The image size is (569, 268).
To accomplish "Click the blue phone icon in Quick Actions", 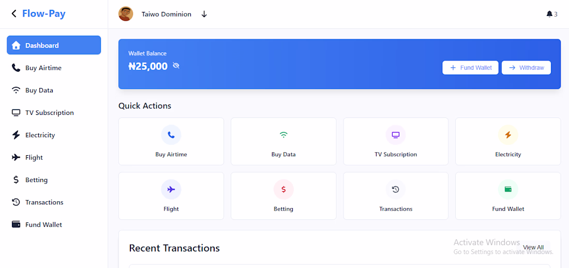I will point(171,135).
